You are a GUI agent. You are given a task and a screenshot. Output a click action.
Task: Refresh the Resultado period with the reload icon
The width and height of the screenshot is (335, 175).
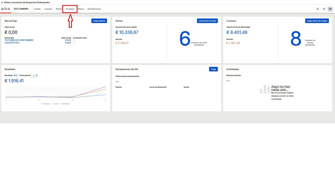37,75
